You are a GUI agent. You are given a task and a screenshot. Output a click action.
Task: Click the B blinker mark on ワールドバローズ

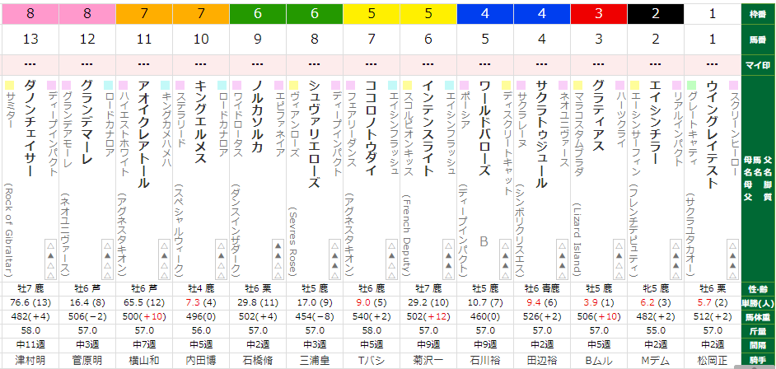484,242
